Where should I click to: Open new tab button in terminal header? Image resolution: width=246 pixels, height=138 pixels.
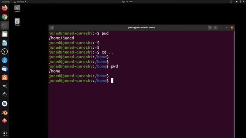tap(52, 28)
